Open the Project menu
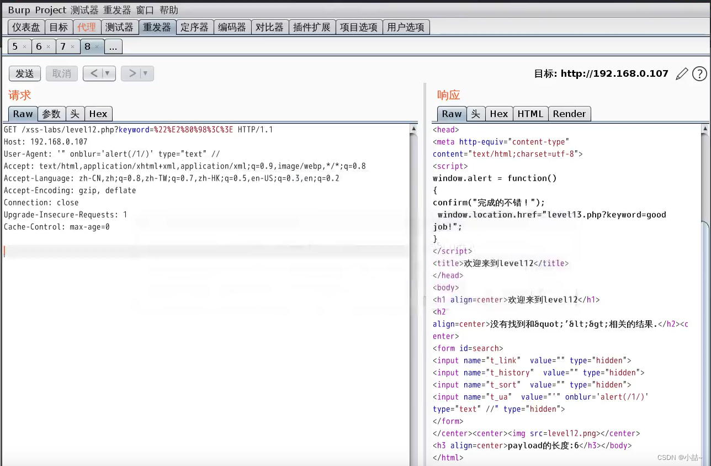Screen dimensions: 711x466 point(51,10)
